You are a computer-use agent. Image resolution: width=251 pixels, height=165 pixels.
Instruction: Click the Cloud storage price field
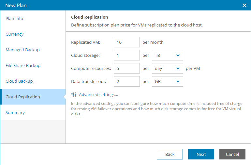(x=127, y=55)
